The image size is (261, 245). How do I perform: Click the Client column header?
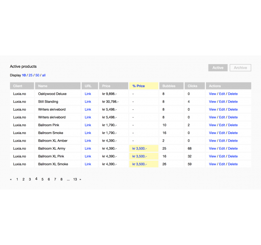pyautogui.click(x=22, y=86)
